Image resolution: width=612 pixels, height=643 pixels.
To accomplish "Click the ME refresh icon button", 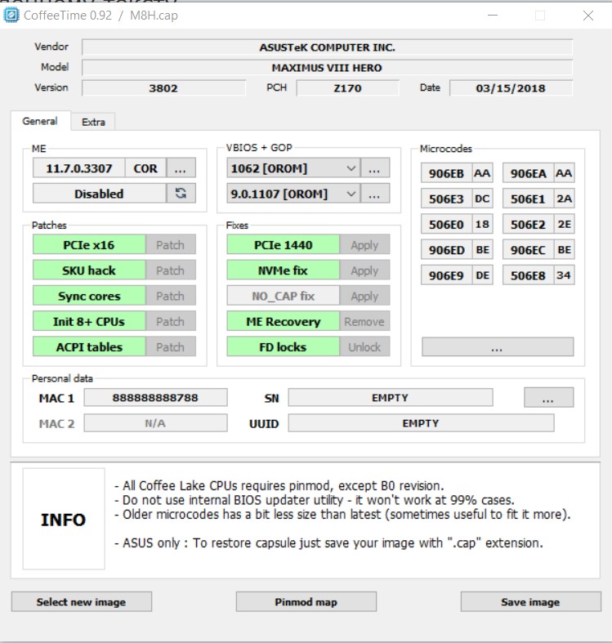I will pyautogui.click(x=181, y=193).
